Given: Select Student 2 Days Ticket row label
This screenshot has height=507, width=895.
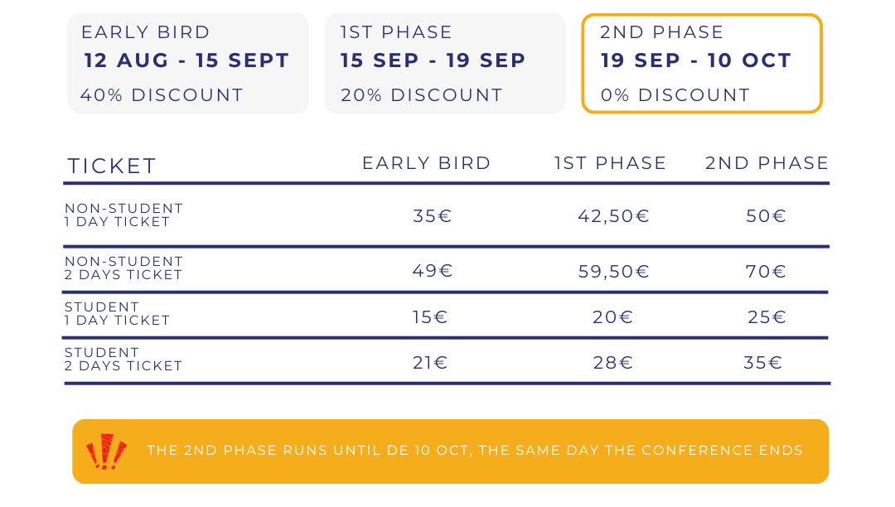Looking at the screenshot, I should click(x=123, y=360).
